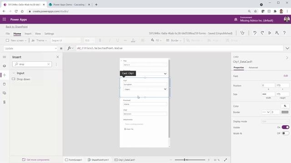Turn on the Width fit toggle
The width and height of the screenshot is (291, 163).
point(286,133)
